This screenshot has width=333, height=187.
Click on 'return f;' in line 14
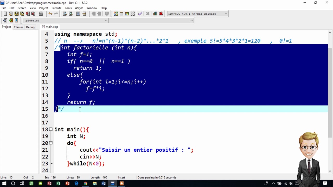[81, 102]
